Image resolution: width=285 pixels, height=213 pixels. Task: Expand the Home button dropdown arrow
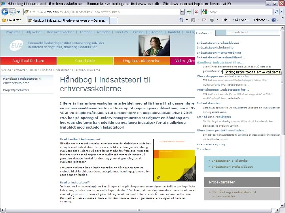pos(187,20)
